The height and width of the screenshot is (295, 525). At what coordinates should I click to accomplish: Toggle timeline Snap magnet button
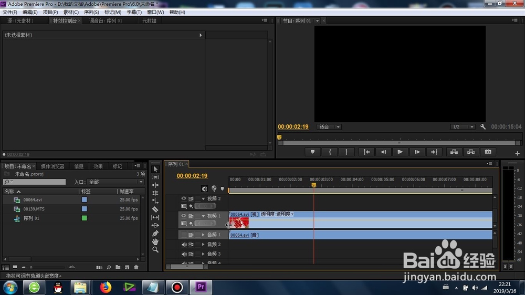[204, 189]
